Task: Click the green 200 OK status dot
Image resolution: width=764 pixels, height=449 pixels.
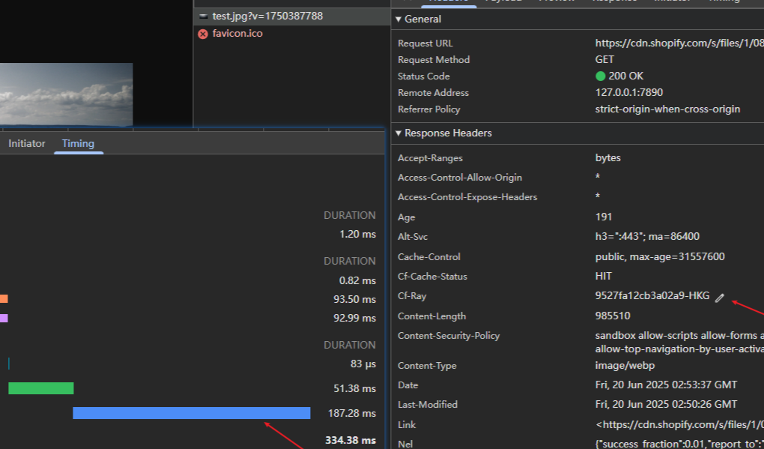Action: pos(600,76)
